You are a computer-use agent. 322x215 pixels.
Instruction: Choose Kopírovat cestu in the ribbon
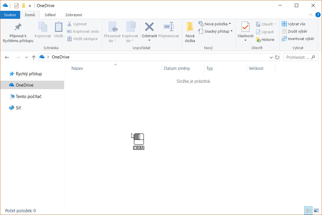[x=83, y=31]
